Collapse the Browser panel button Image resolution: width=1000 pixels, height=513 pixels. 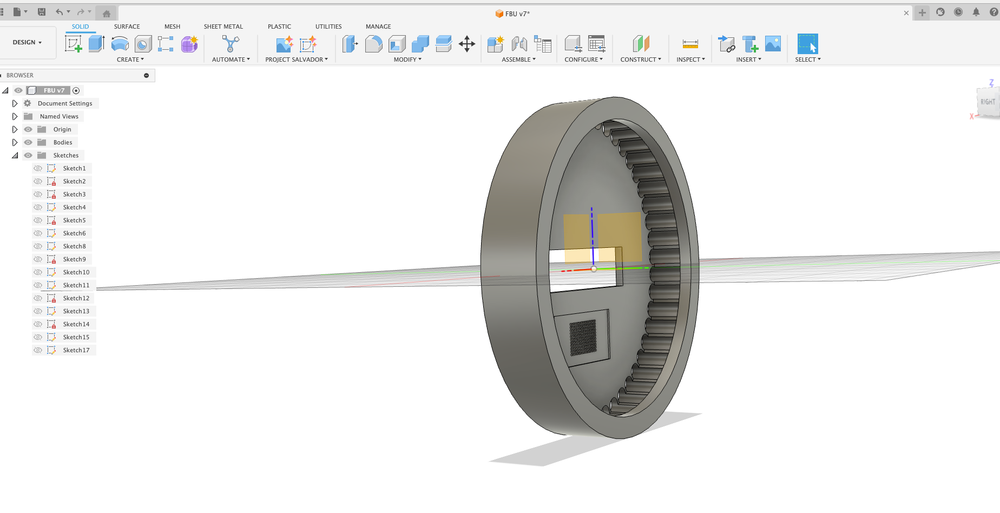coord(146,75)
